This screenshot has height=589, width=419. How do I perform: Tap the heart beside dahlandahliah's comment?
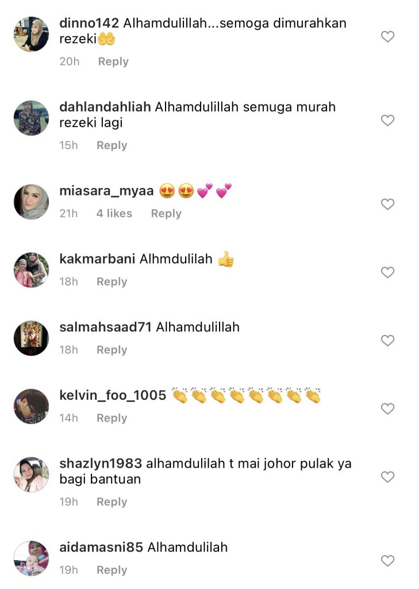pyautogui.click(x=387, y=120)
